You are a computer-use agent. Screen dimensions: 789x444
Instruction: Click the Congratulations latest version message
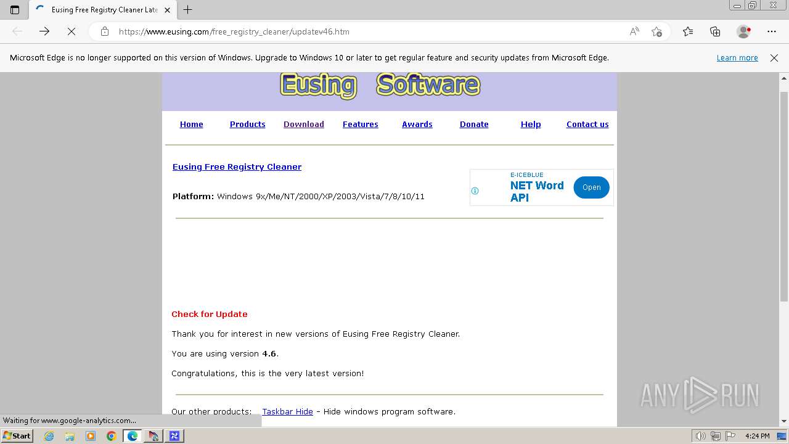(268, 373)
